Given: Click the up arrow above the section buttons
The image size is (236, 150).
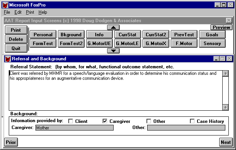Looking at the screenshot, I should [x=113, y=27].
